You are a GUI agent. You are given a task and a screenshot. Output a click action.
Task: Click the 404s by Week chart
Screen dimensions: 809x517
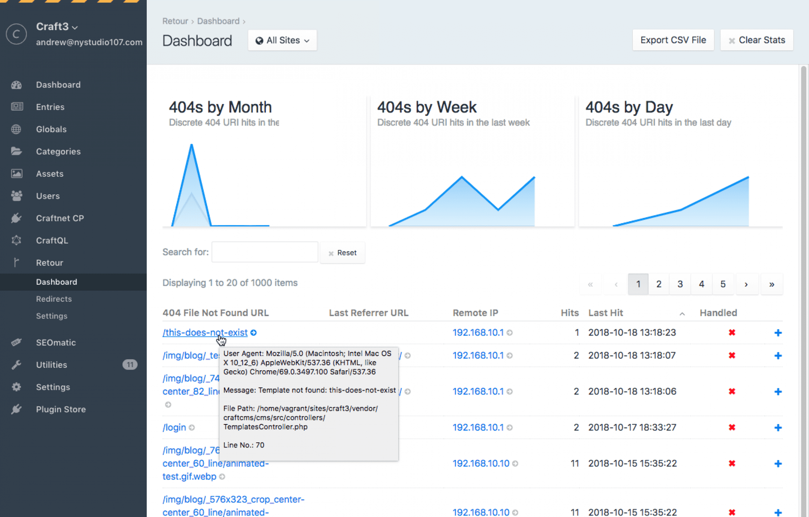point(473,161)
